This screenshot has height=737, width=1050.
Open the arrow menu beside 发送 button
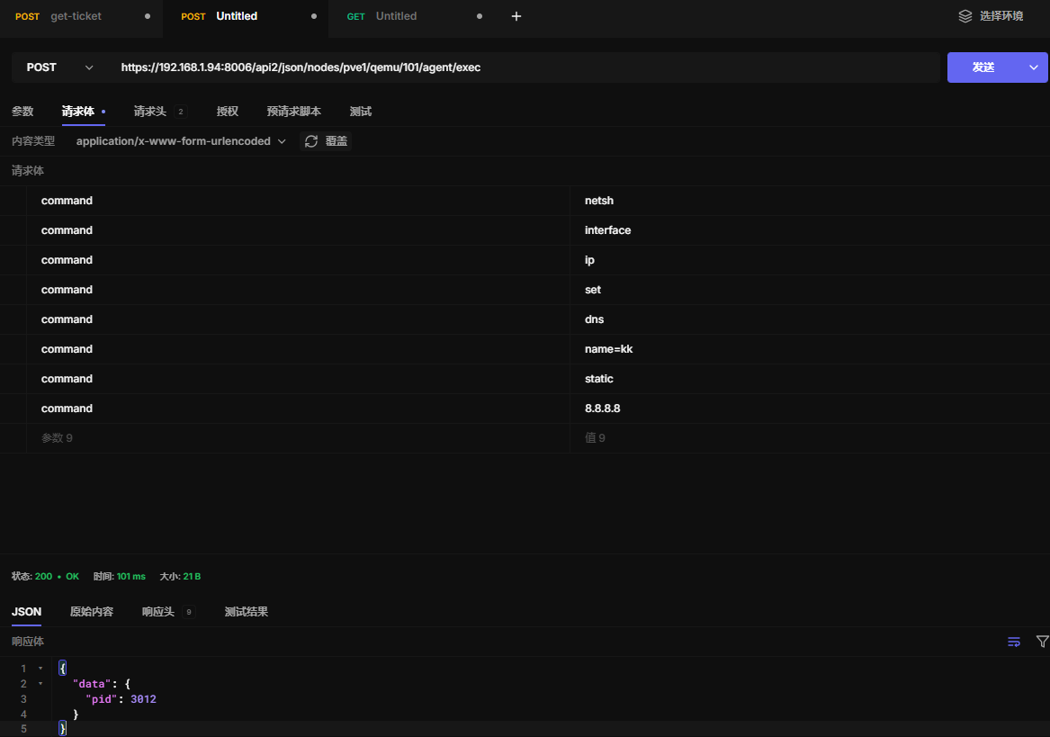1034,67
